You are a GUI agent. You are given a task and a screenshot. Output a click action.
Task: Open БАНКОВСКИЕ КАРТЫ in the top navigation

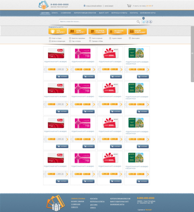(148, 13)
